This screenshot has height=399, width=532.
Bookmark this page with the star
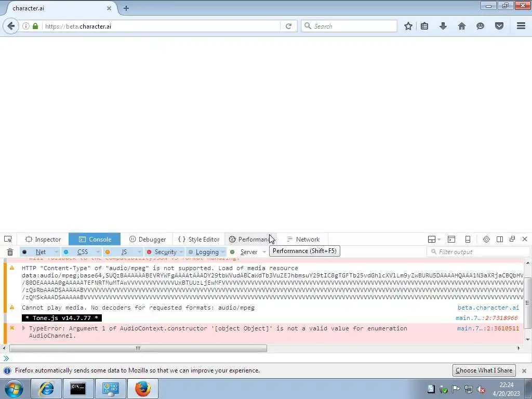tap(408, 26)
